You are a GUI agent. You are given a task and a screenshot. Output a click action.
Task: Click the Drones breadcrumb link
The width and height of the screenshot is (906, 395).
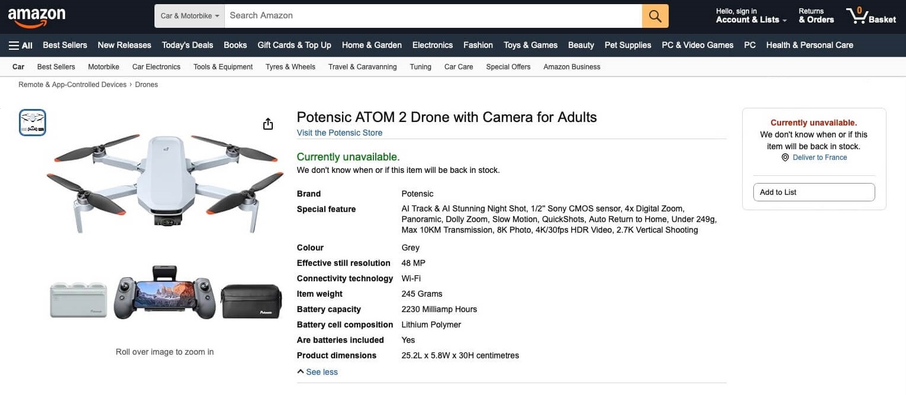146,85
